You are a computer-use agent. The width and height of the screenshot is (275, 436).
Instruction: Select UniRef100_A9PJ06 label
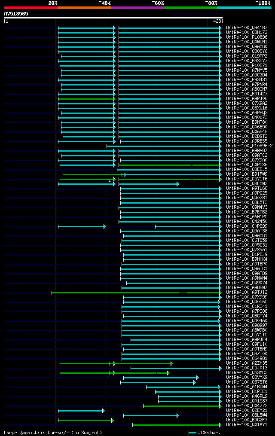pos(247,99)
